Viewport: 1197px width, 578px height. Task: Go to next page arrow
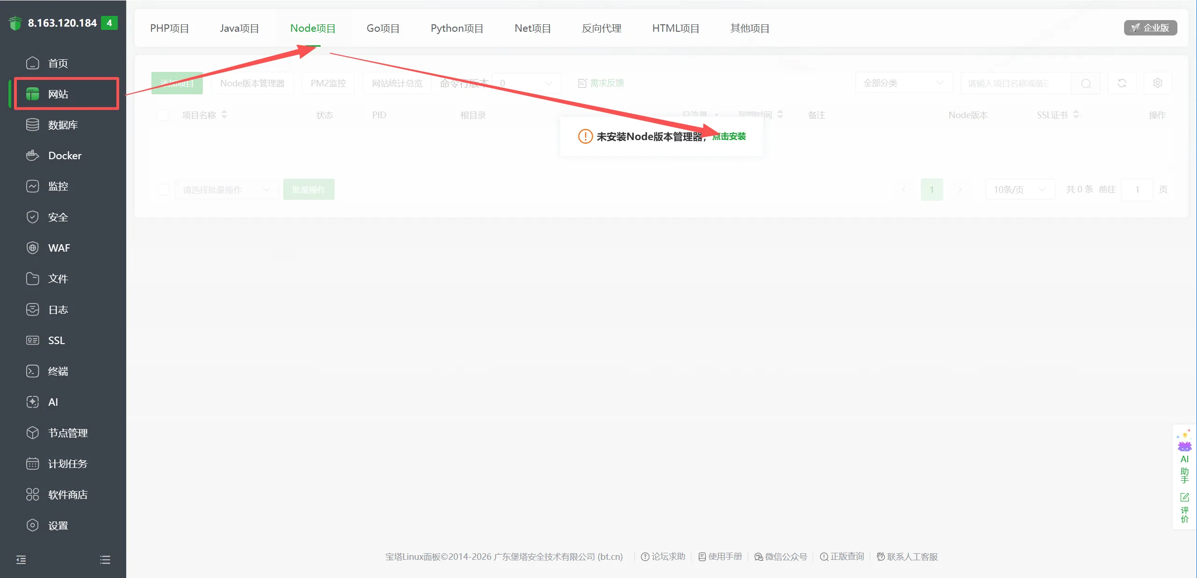tap(960, 190)
